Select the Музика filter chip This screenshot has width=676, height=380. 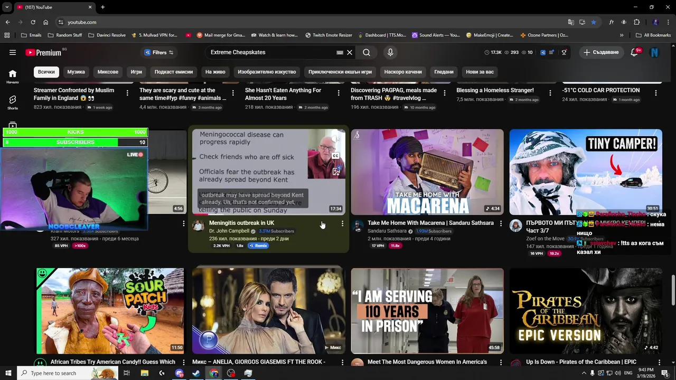tap(76, 72)
